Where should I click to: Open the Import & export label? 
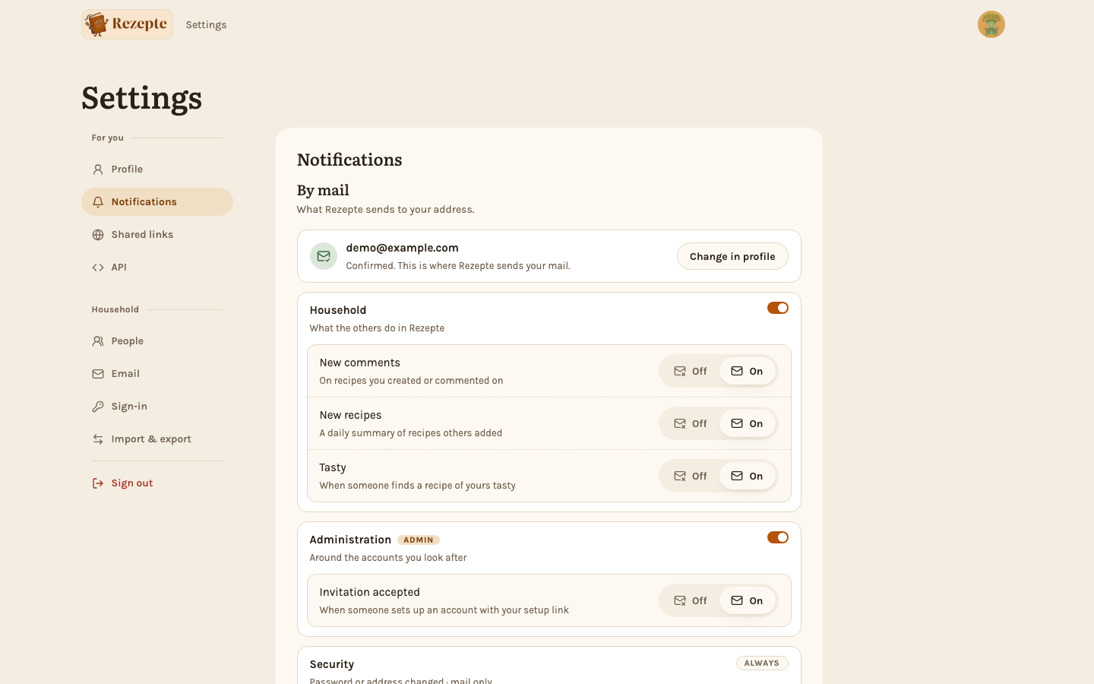coord(151,439)
